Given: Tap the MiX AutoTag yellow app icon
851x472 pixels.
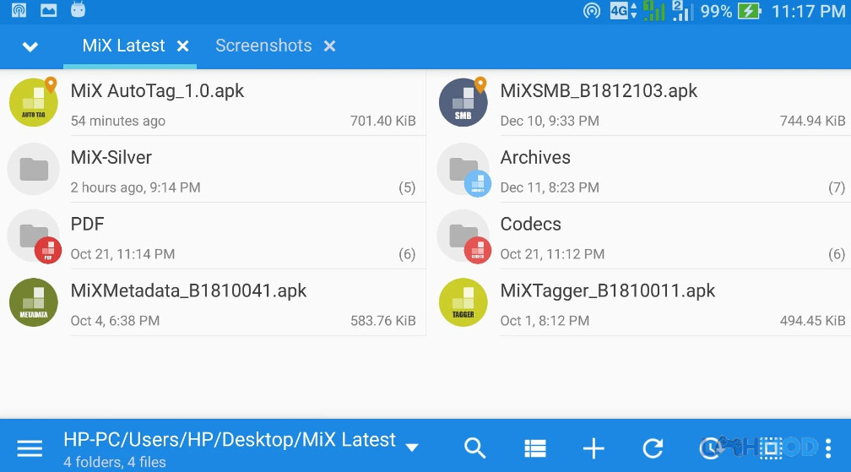Looking at the screenshot, I should (34, 102).
